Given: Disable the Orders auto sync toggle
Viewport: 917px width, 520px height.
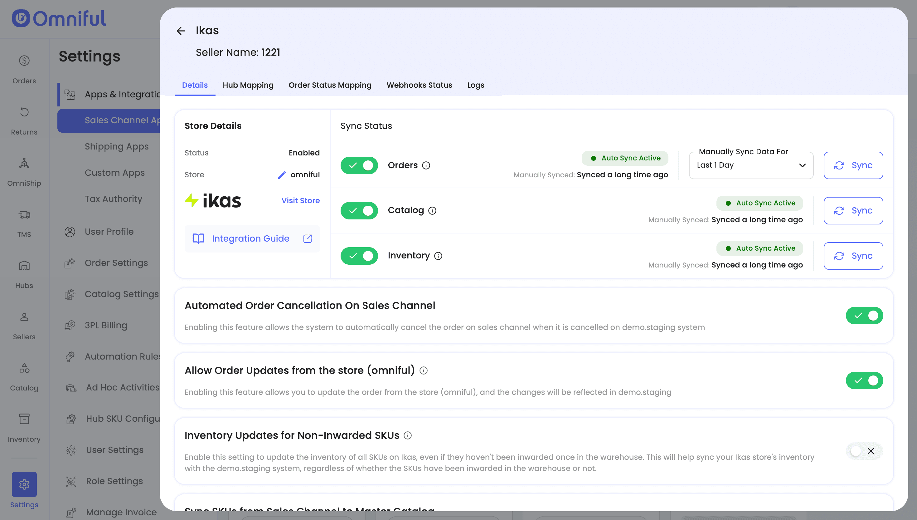Looking at the screenshot, I should (x=359, y=165).
